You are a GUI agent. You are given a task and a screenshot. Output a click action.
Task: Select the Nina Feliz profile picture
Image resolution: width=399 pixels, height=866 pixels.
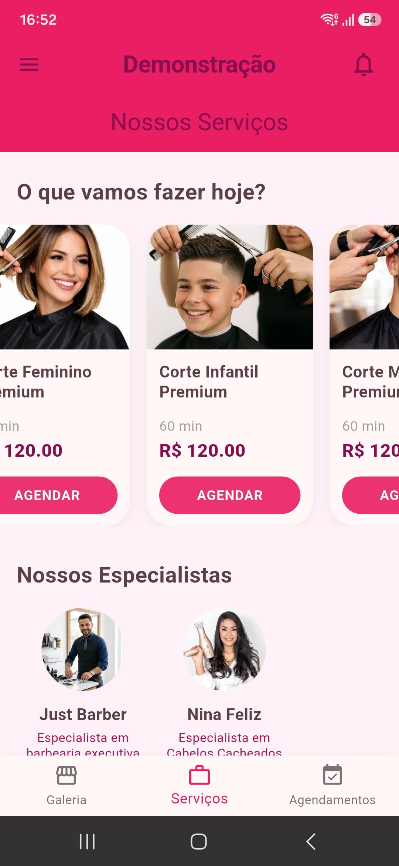(224, 649)
